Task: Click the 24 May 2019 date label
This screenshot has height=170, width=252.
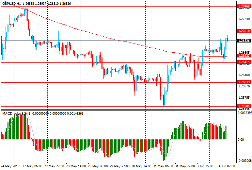Action: 10,166
